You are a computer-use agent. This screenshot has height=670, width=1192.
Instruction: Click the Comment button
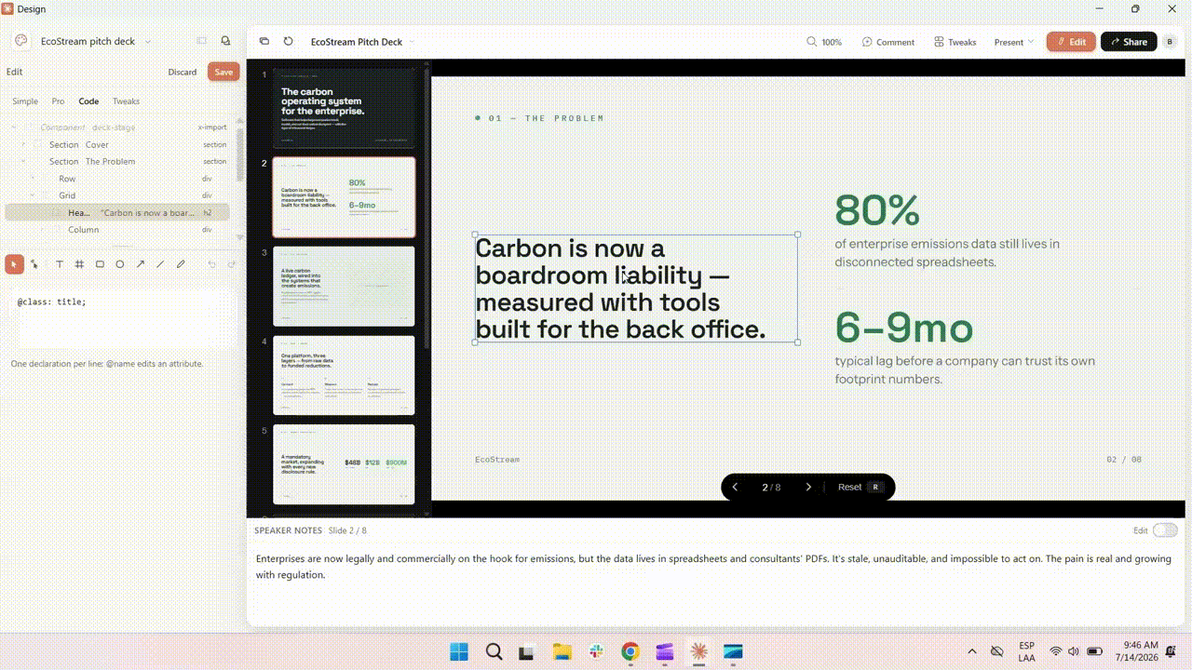click(x=888, y=42)
